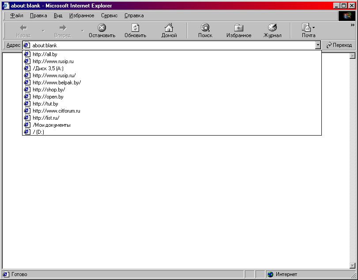
Task: Click the vertical scrollbar down arrow
Action: (x=352, y=265)
